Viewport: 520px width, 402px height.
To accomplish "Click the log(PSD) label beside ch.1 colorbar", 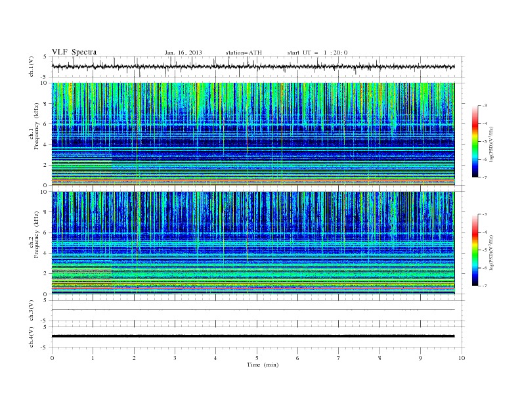I will [x=491, y=144].
